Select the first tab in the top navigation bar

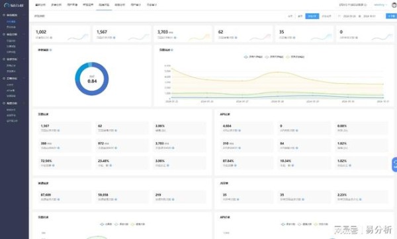pos(40,5)
